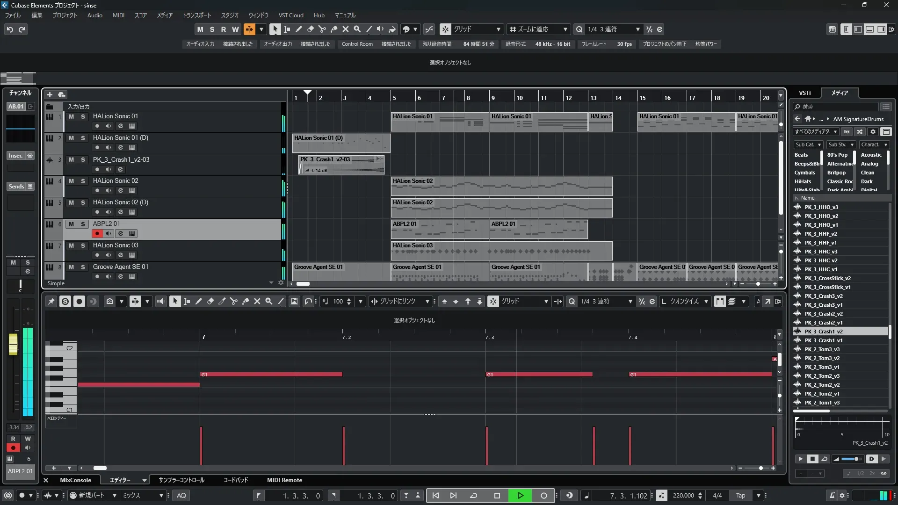Solo the Groove Agent SE 01 track
Viewport: 898px width, 505px height.
point(83,267)
